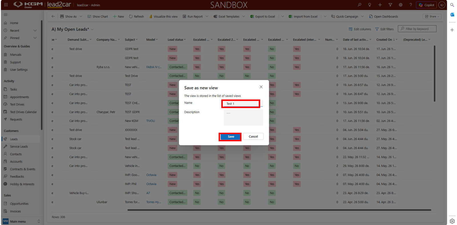457x225 pixels.
Task: Open the lightbulb assistant icon
Action: coord(370,5)
